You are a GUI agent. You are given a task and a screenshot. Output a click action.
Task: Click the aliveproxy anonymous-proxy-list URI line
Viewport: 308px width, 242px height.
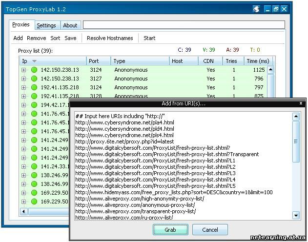[x=135, y=205]
